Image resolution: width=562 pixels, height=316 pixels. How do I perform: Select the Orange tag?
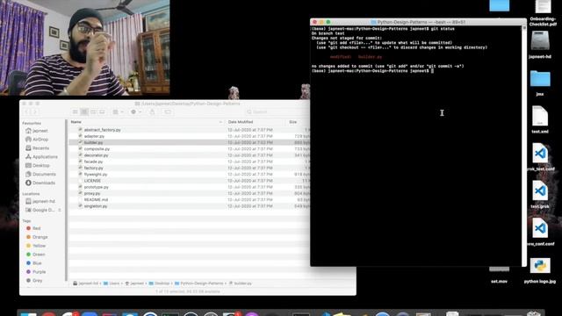click(37, 237)
